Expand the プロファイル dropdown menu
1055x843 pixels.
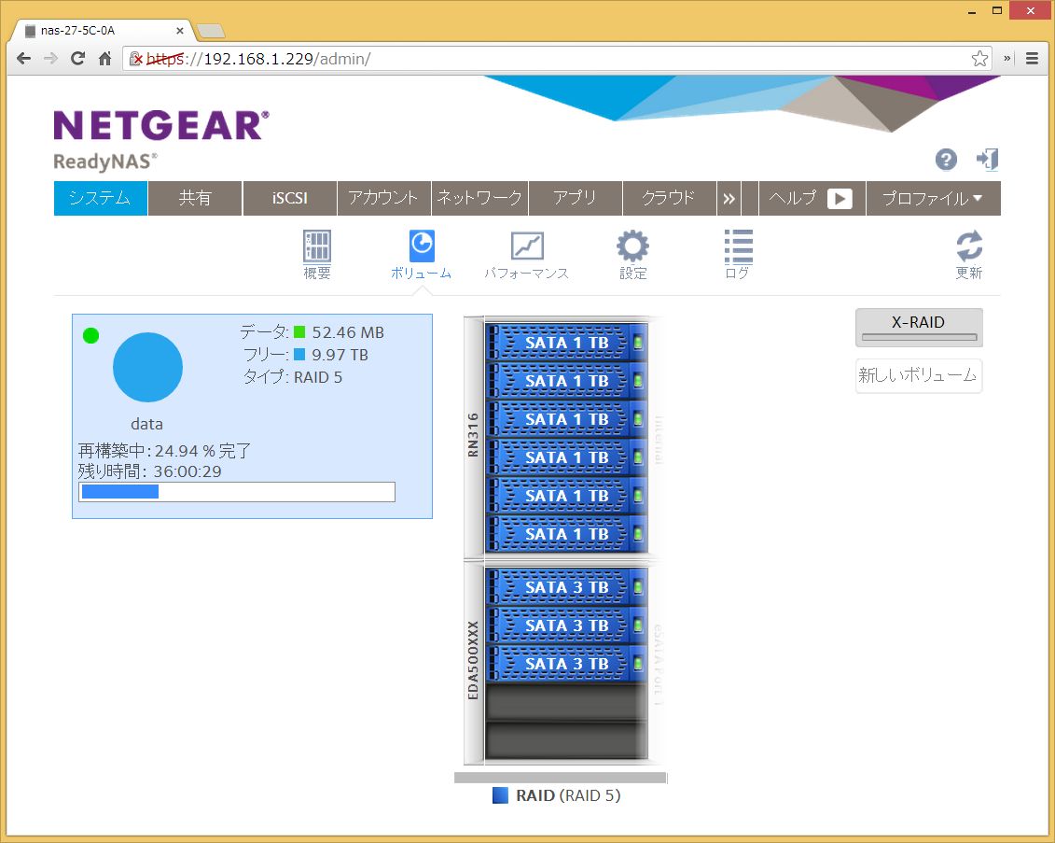[x=933, y=198]
